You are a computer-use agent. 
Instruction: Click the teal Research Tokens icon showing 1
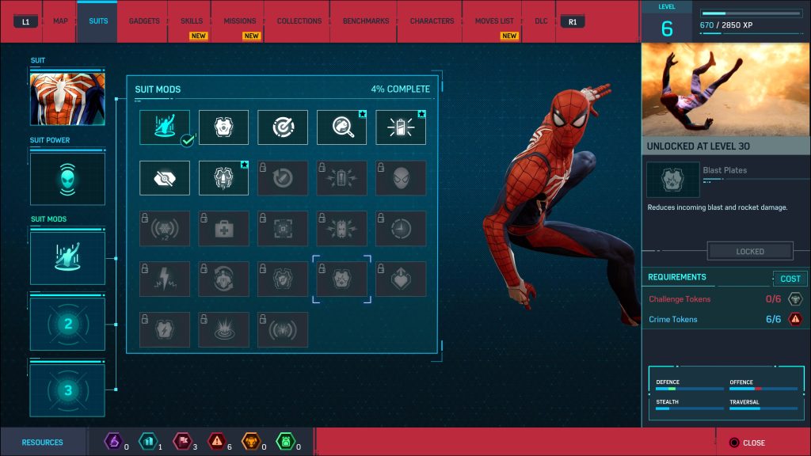coord(149,443)
